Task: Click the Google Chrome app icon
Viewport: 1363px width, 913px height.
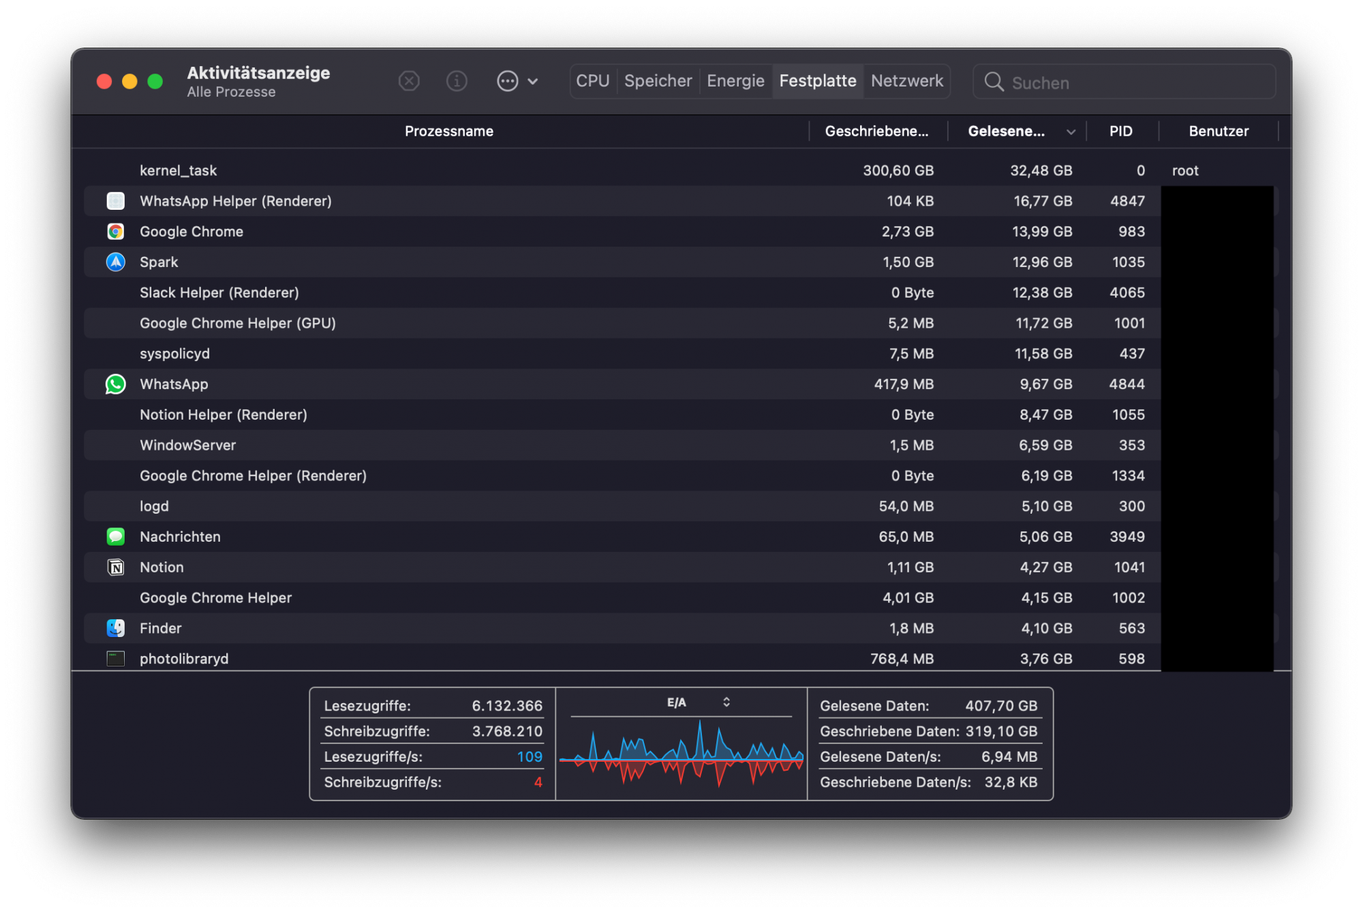Action: 116,232
